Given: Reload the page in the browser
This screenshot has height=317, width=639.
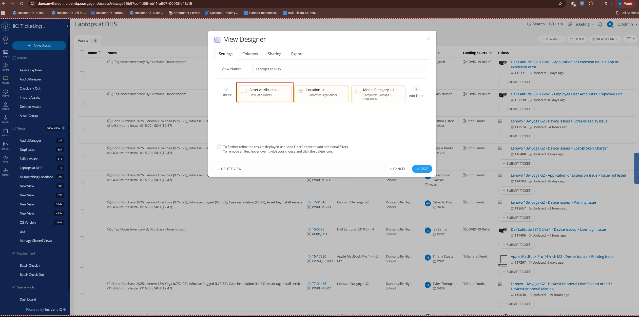Looking at the screenshot, I should pyautogui.click(x=22, y=4).
